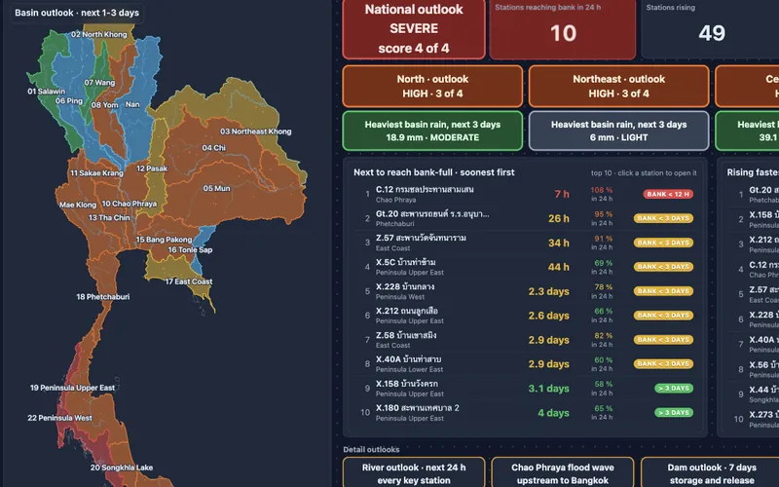This screenshot has width=779, height=487.
Task: Select 15 Bang Pakong basin on map
Action: pyautogui.click(x=164, y=240)
